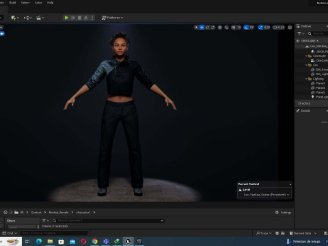
Task: Toggle surface snapping icon
Action: pos(227,27)
